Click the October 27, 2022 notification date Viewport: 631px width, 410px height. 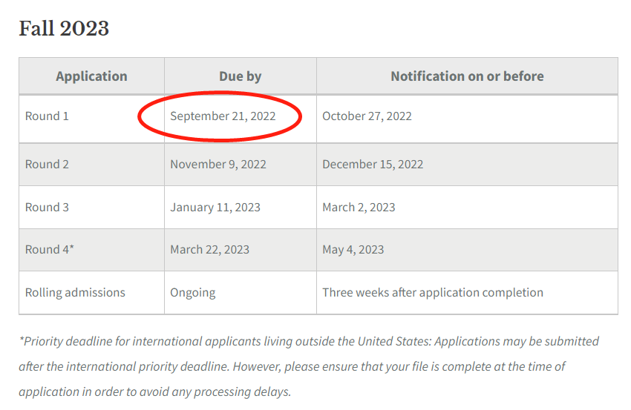367,116
